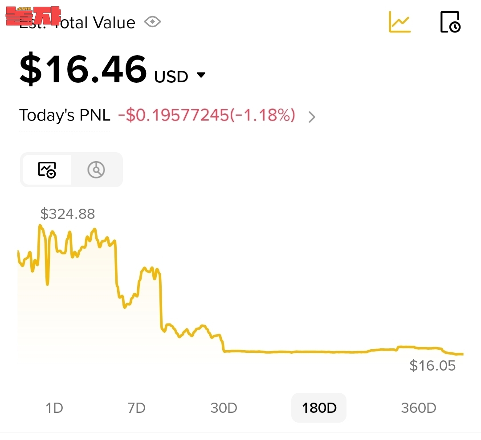Toggle balance visibility eye icon
Viewport: 481px width, 440px height.
tap(153, 22)
